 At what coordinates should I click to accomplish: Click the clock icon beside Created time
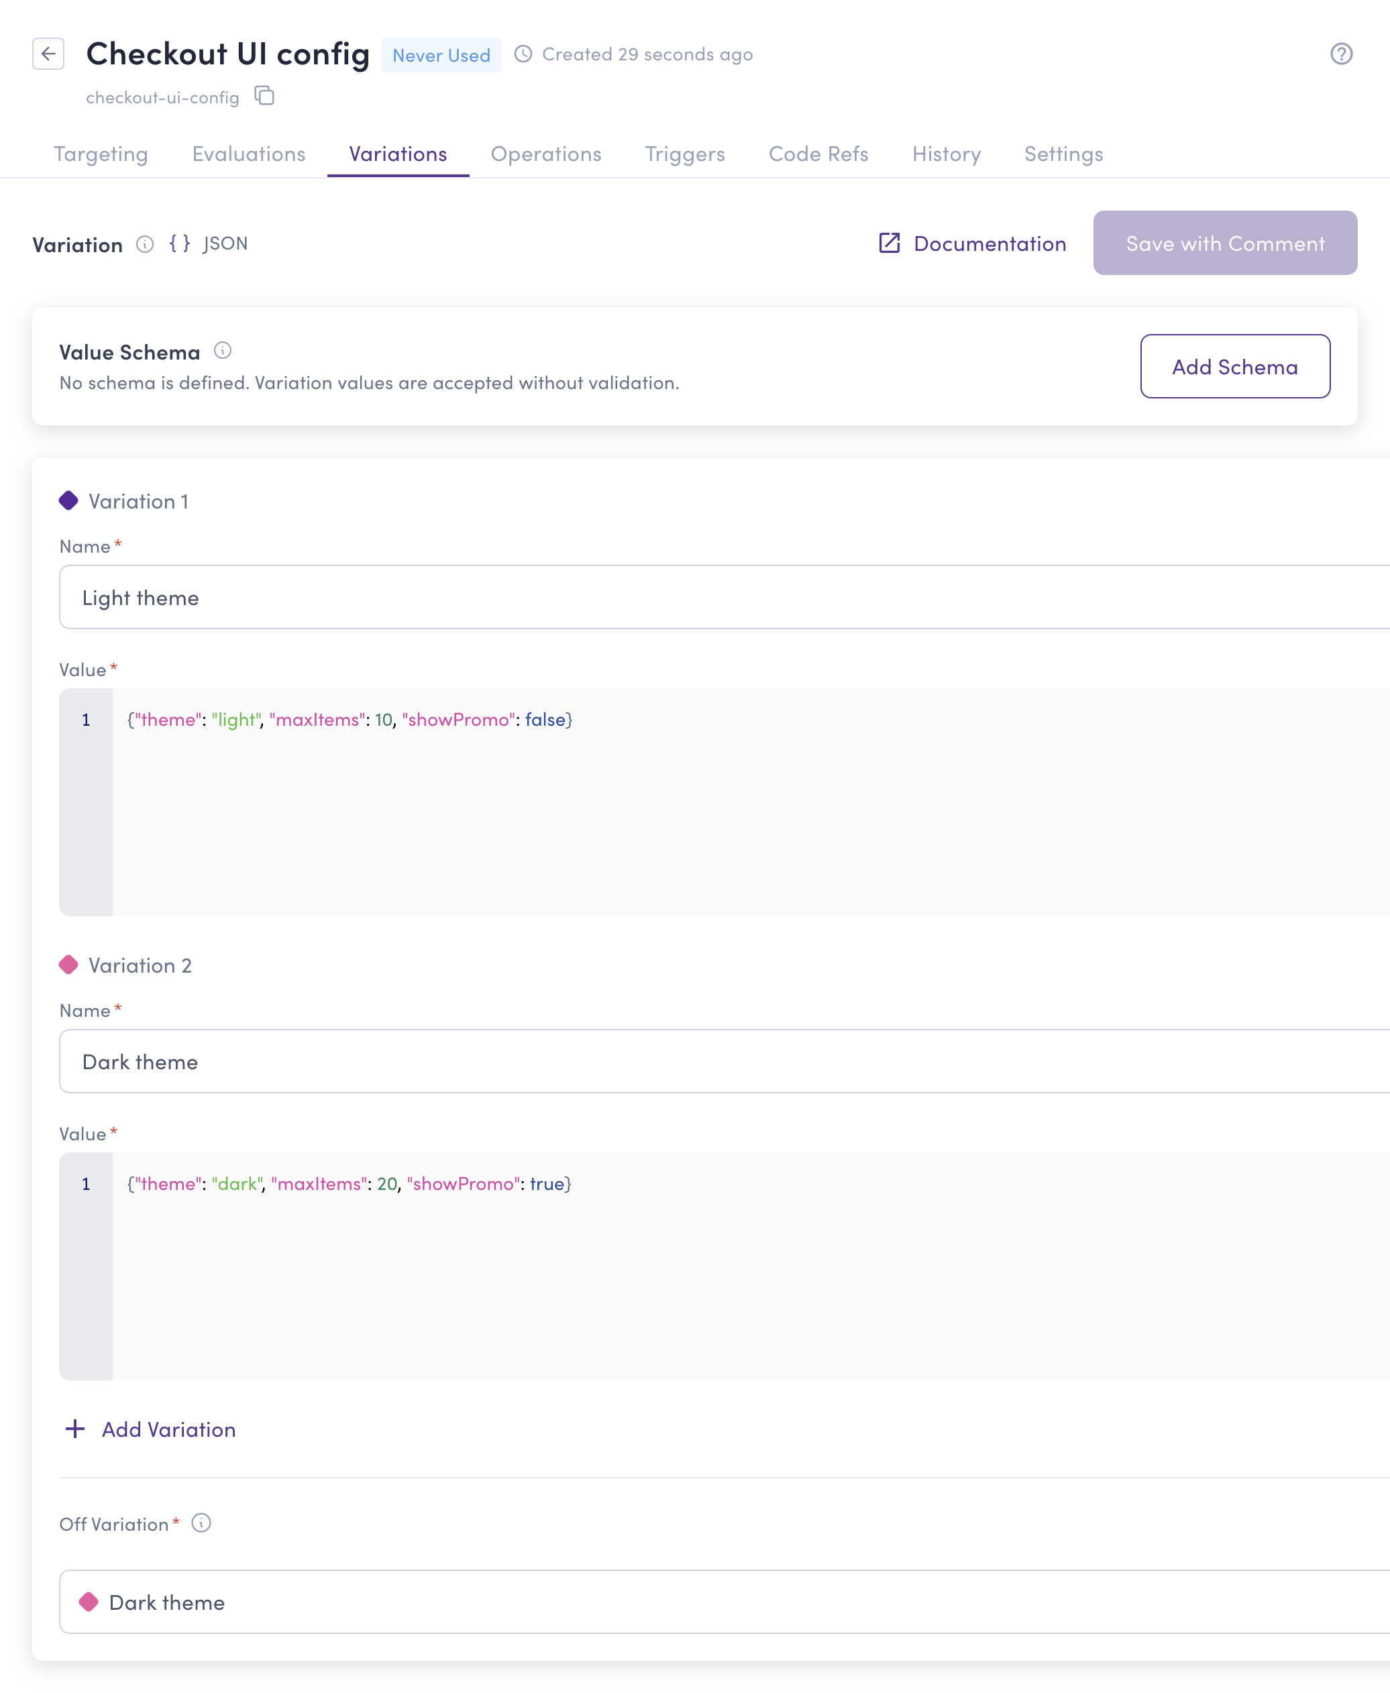[x=523, y=54]
